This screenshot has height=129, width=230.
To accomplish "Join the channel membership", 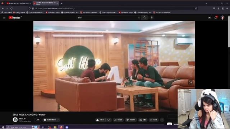I will pos(38,120).
